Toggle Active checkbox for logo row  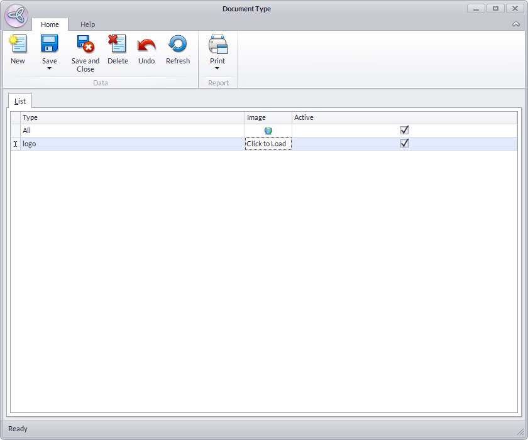click(405, 144)
